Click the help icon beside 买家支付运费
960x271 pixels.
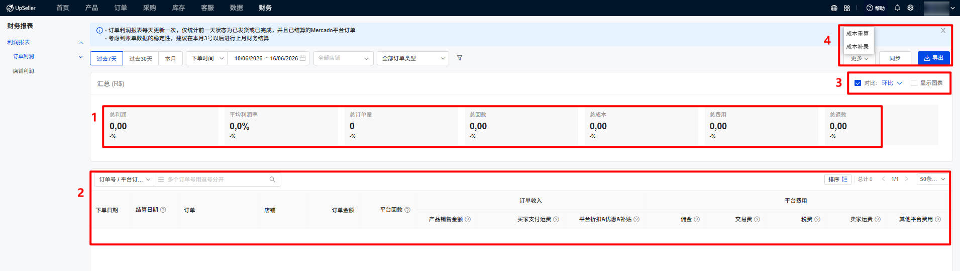556,219
